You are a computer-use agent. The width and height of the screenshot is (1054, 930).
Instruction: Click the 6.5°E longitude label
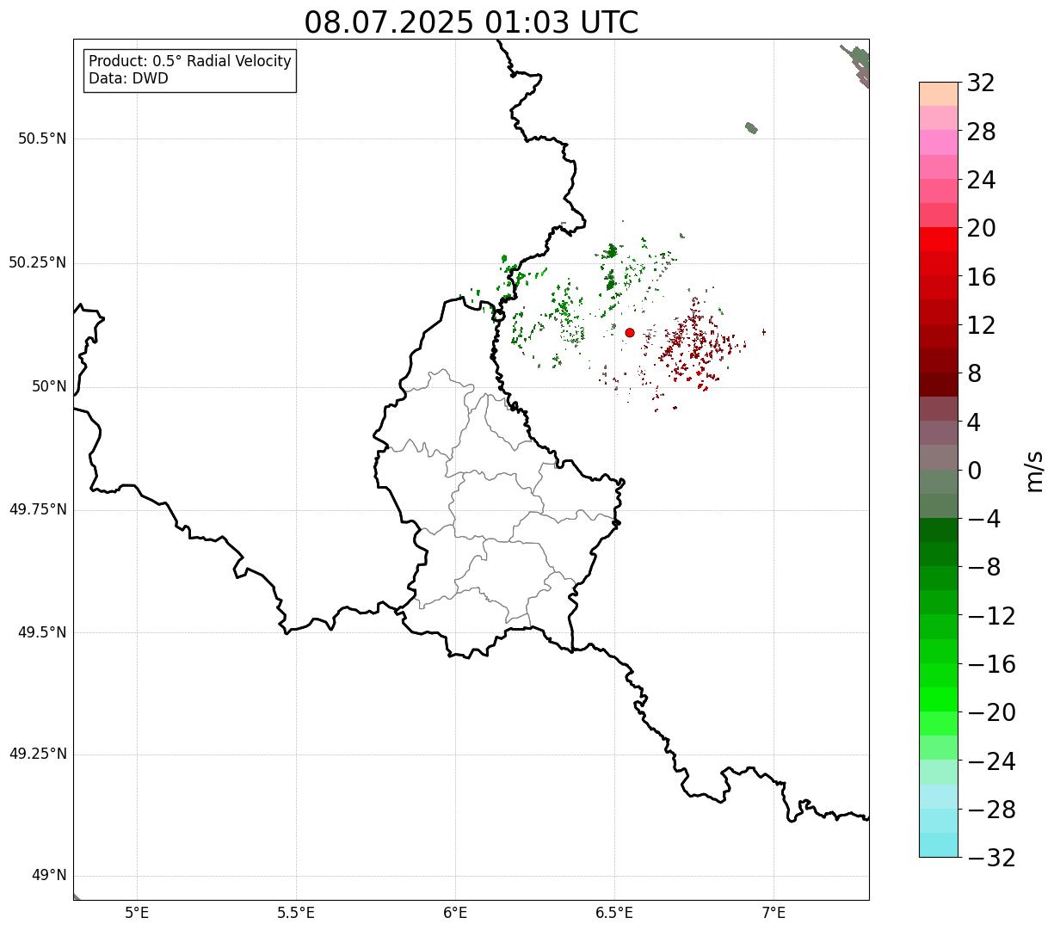pyautogui.click(x=614, y=913)
